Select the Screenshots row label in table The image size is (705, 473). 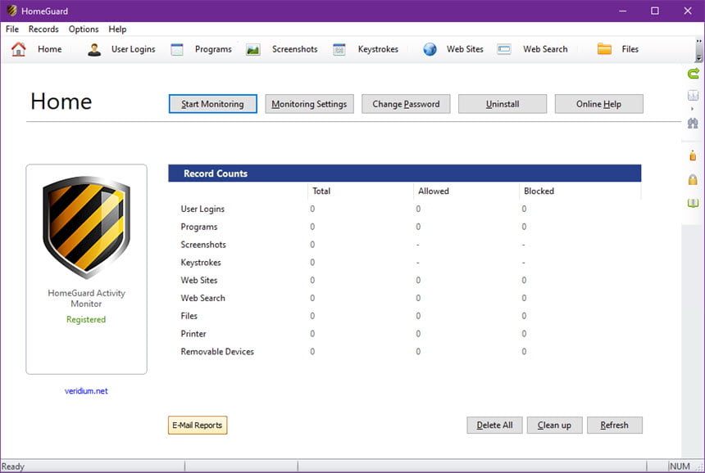[203, 245]
